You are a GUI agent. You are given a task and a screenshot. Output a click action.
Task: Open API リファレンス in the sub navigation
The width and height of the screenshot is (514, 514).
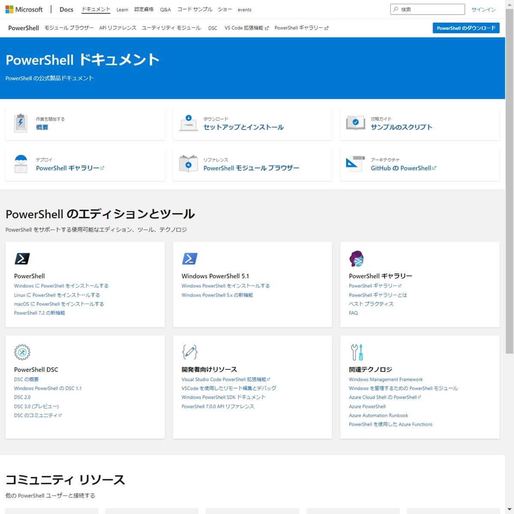click(118, 28)
